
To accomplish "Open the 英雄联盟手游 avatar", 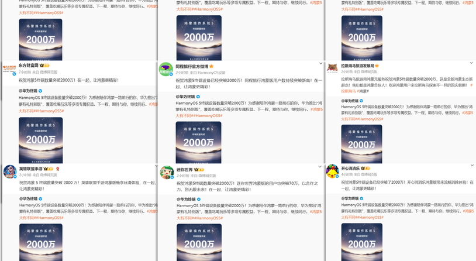I will 10,171.
